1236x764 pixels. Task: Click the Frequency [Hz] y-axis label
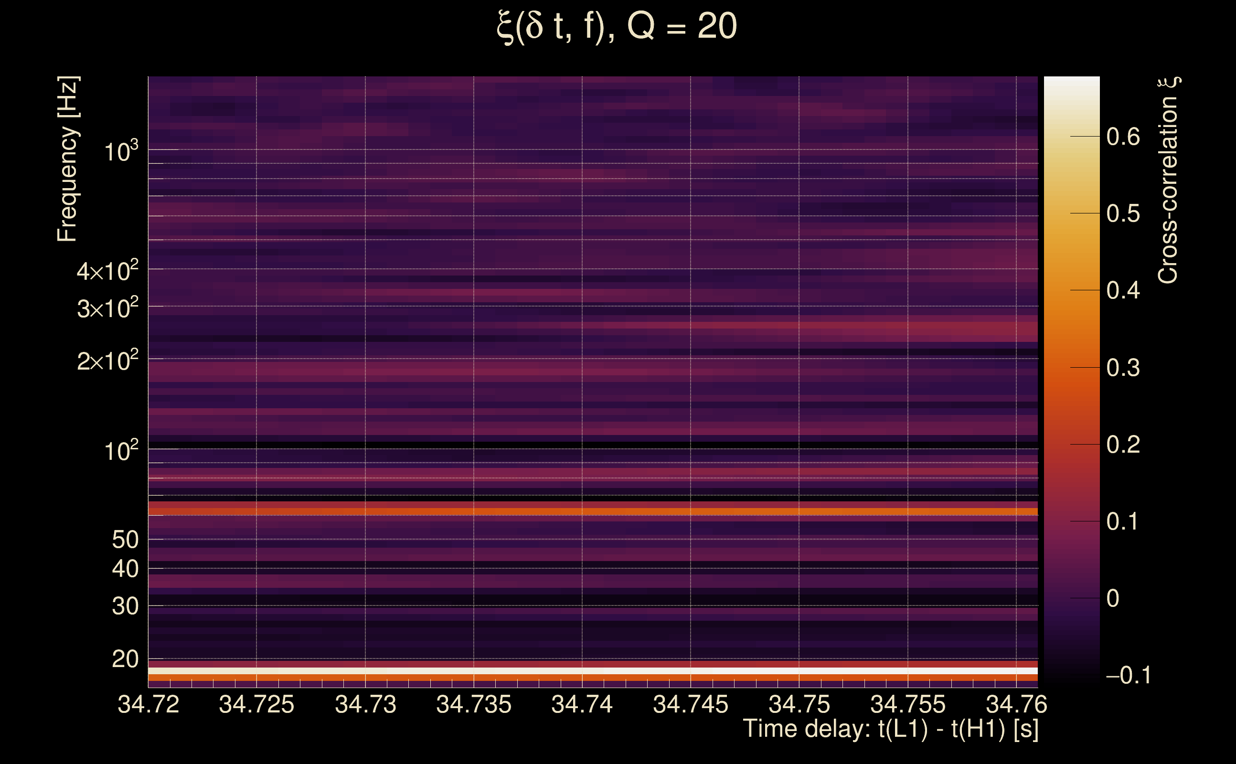point(68,159)
